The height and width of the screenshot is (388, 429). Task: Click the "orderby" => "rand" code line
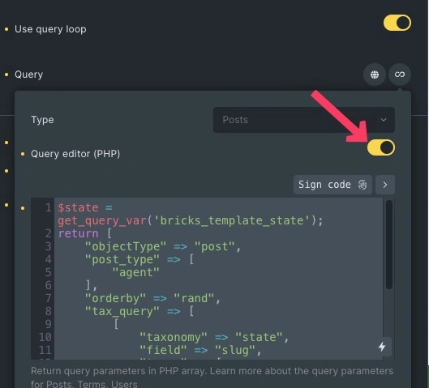[x=152, y=298]
